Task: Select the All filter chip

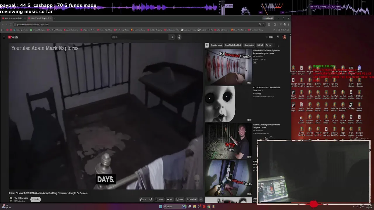Action: (207, 45)
